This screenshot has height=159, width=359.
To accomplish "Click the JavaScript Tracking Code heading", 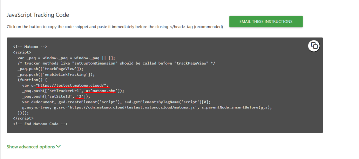I will [38, 15].
